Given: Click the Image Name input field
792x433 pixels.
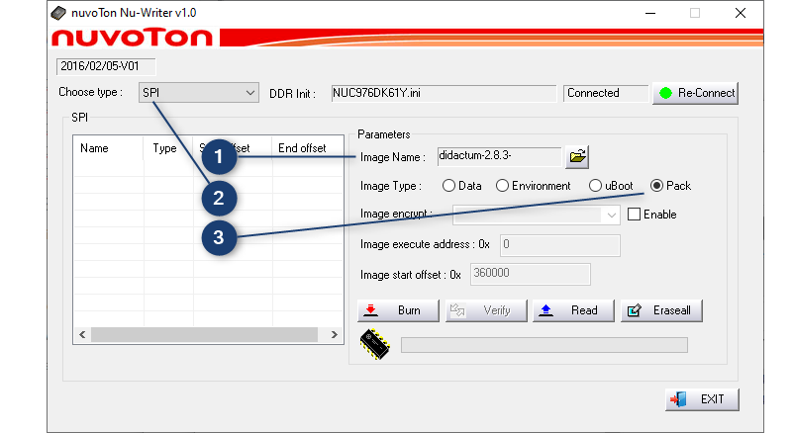Looking at the screenshot, I should pos(500,156).
